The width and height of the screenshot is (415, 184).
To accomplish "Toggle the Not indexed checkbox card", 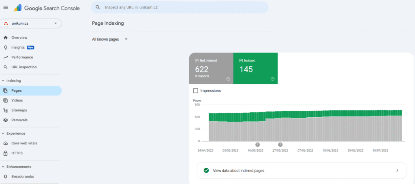I will (211, 68).
